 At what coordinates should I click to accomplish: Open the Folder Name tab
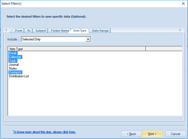click(x=60, y=30)
